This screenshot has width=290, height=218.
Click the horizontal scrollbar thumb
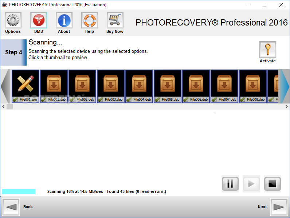pos(9,106)
